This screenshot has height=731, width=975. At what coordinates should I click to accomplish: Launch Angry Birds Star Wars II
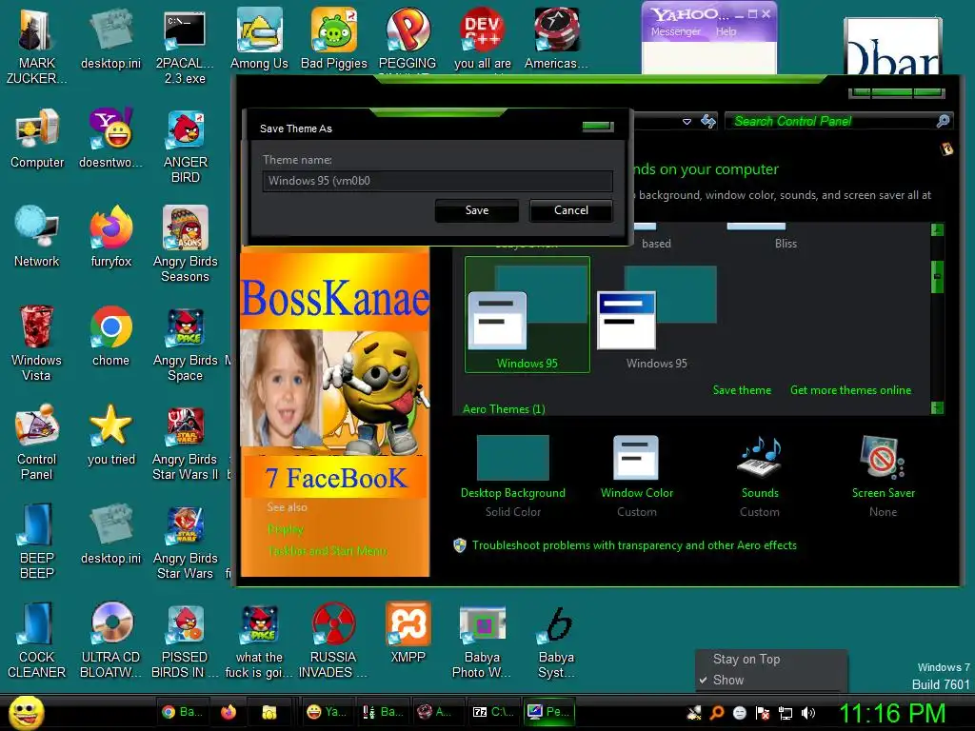click(186, 442)
